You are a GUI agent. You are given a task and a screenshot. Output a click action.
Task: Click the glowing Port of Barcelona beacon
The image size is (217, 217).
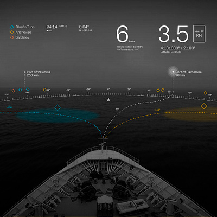173,72
